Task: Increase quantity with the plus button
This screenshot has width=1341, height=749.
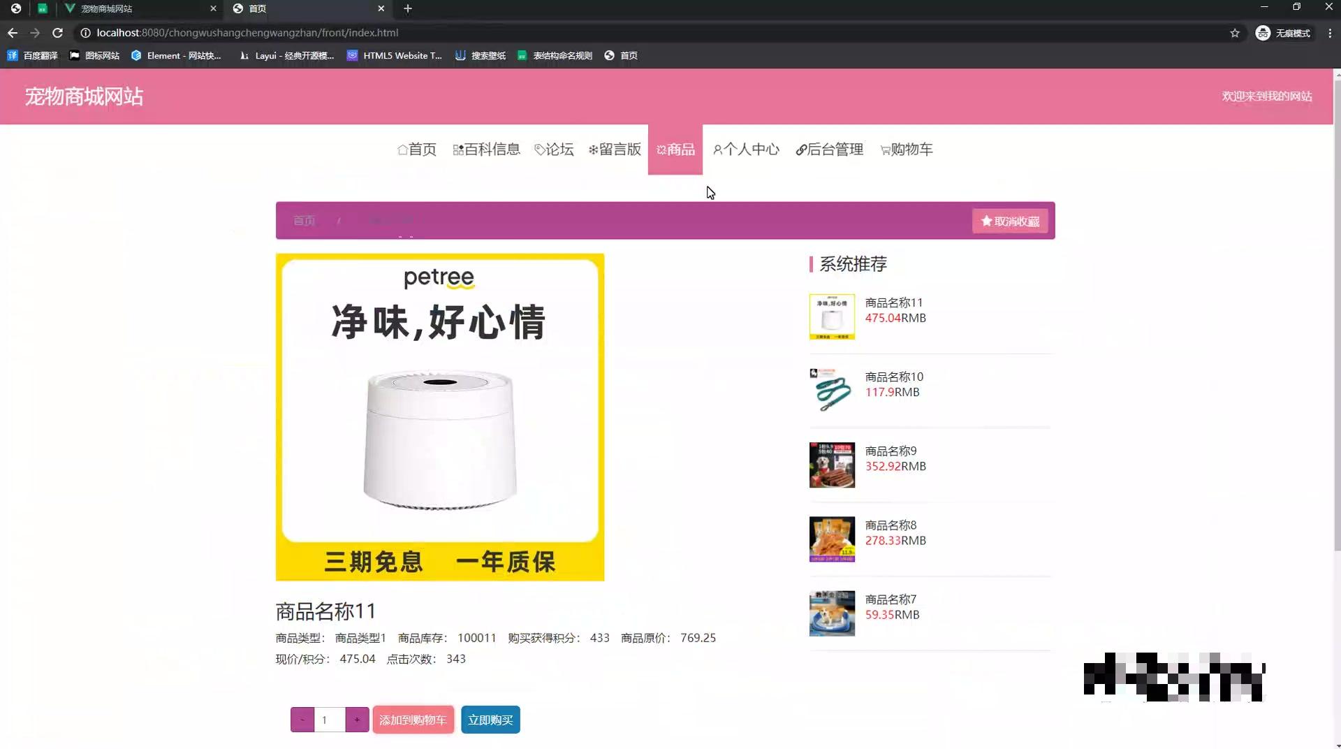Action: point(357,720)
